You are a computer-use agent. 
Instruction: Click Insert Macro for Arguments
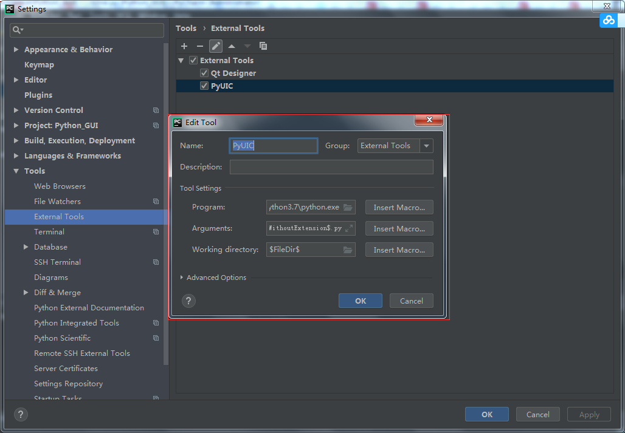[x=399, y=229]
